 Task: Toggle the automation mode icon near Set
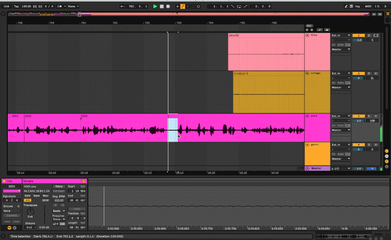(x=320, y=30)
